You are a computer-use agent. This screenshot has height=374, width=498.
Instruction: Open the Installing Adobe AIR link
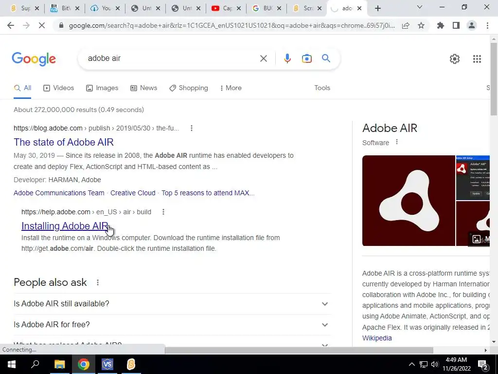(x=65, y=226)
